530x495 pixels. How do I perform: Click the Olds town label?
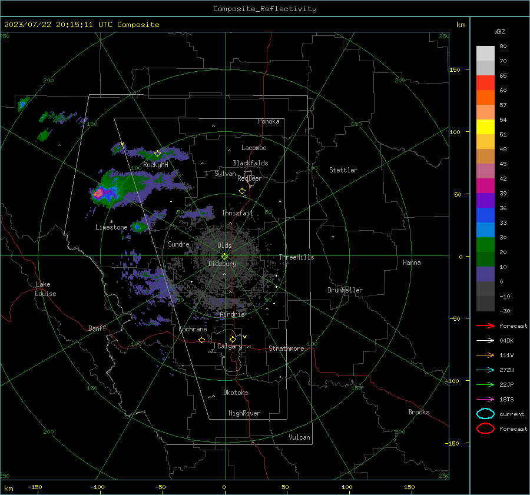pyautogui.click(x=224, y=245)
